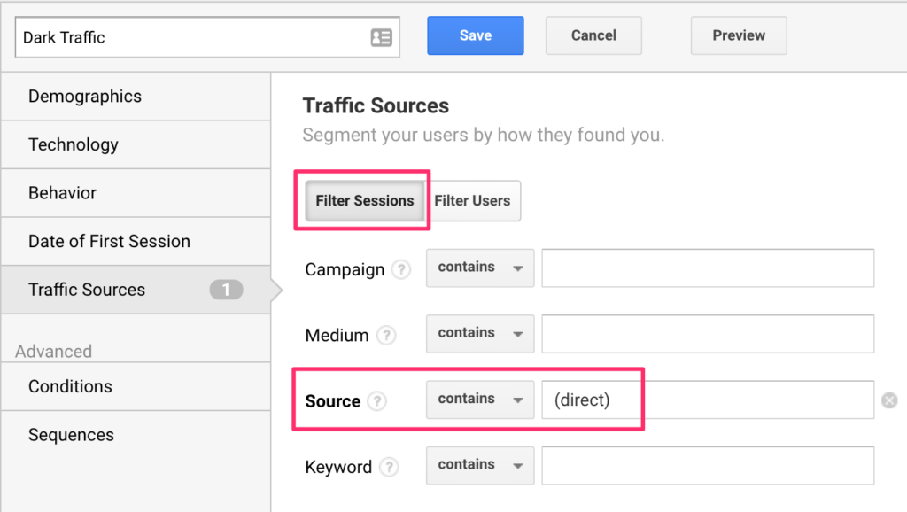Screen dimensions: 907x512
Task: Expand the Medium contains dropdown
Action: (x=480, y=334)
